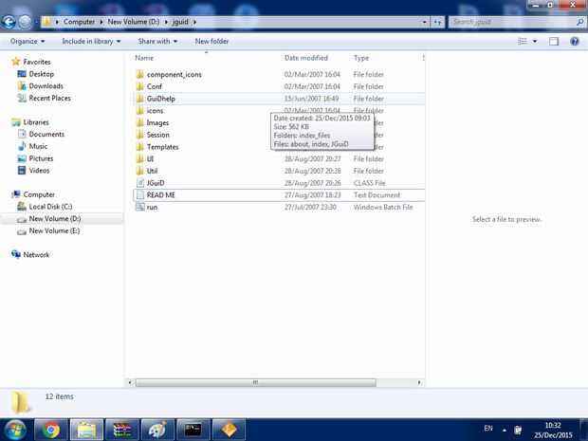The height and width of the screenshot is (441, 588).
Task: Open the Music library
Action: tap(38, 146)
